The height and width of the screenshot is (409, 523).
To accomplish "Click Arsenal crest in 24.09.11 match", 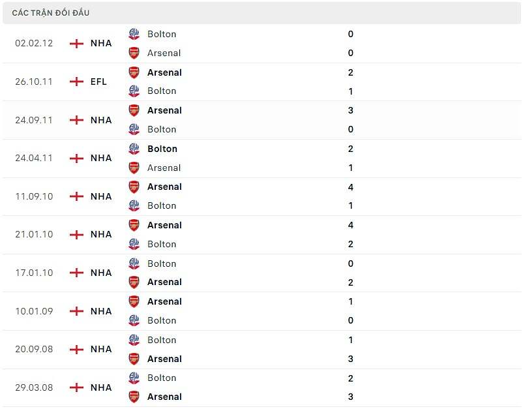I will [x=134, y=110].
